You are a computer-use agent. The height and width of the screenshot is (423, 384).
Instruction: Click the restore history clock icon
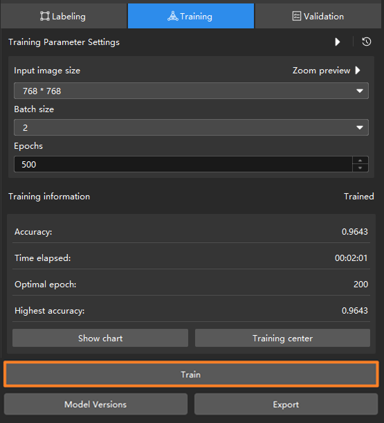click(367, 42)
